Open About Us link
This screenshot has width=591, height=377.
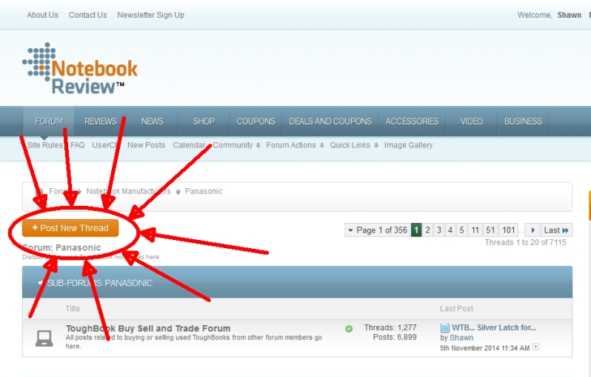43,15
